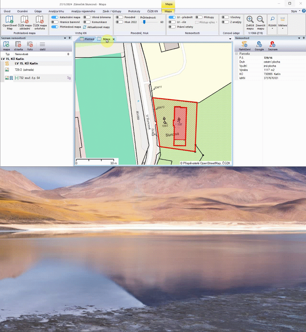Click d.karta icon in property list
The height and width of the screenshot is (332, 306).
point(18,46)
